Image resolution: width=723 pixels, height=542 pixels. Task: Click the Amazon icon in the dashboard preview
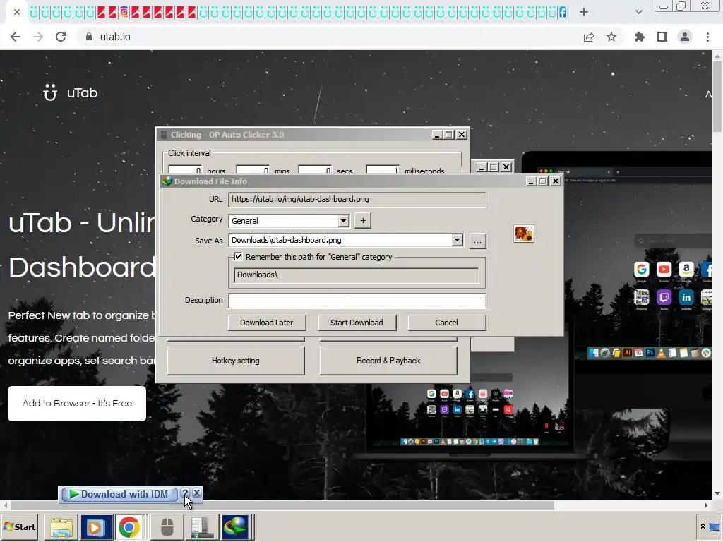point(686,269)
